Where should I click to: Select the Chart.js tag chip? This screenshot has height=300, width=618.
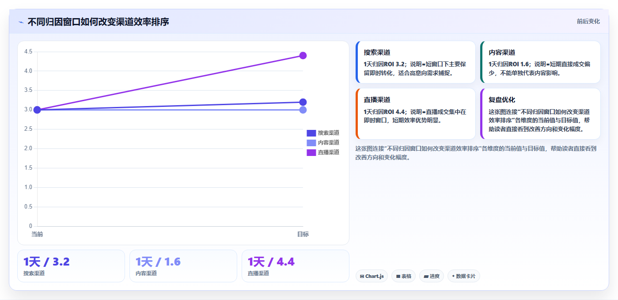[372, 276]
